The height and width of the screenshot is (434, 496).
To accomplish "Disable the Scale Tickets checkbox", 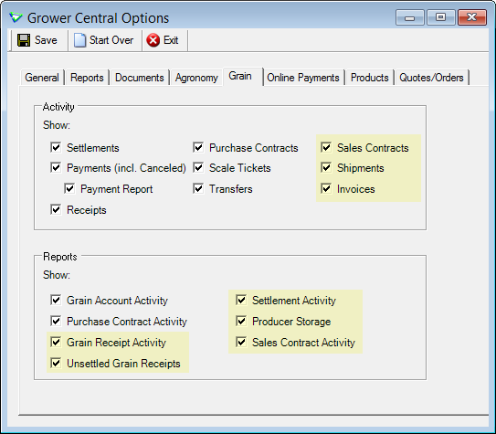I will click(x=198, y=167).
